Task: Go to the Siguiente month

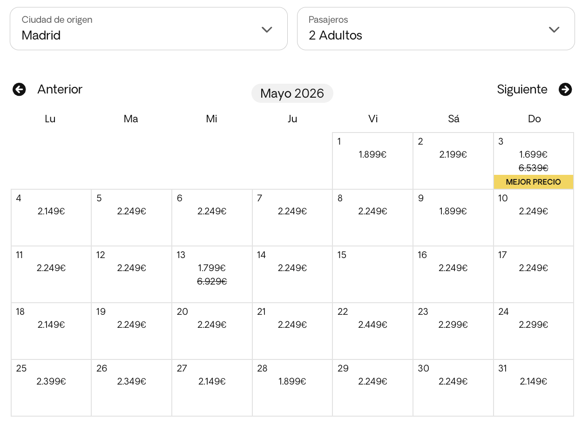Action: click(522, 89)
